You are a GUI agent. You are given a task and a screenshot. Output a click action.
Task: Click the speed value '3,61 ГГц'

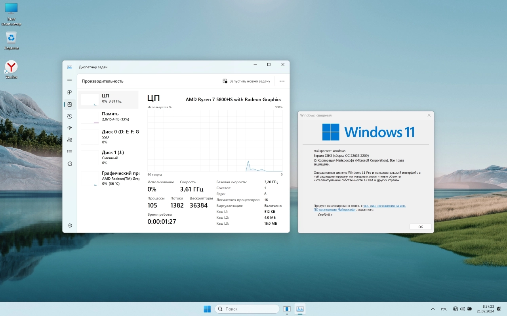(192, 189)
